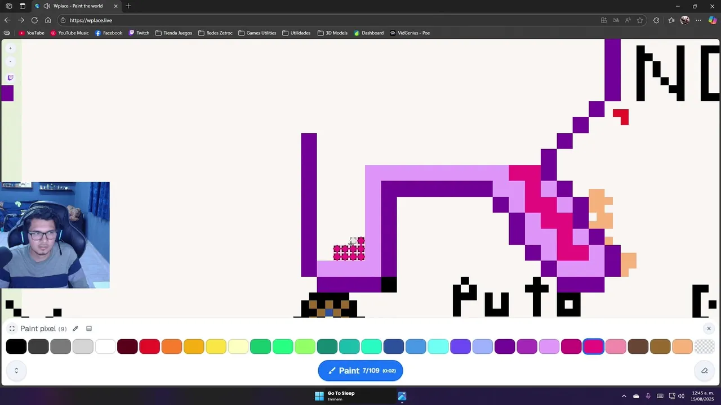721x405 pixels.
Task: Expand the Utilidades bookmark folder
Action: [x=296, y=33]
